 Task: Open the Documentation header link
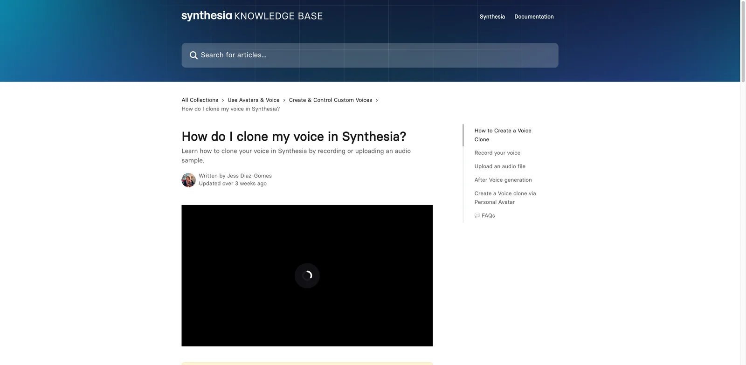(x=534, y=16)
